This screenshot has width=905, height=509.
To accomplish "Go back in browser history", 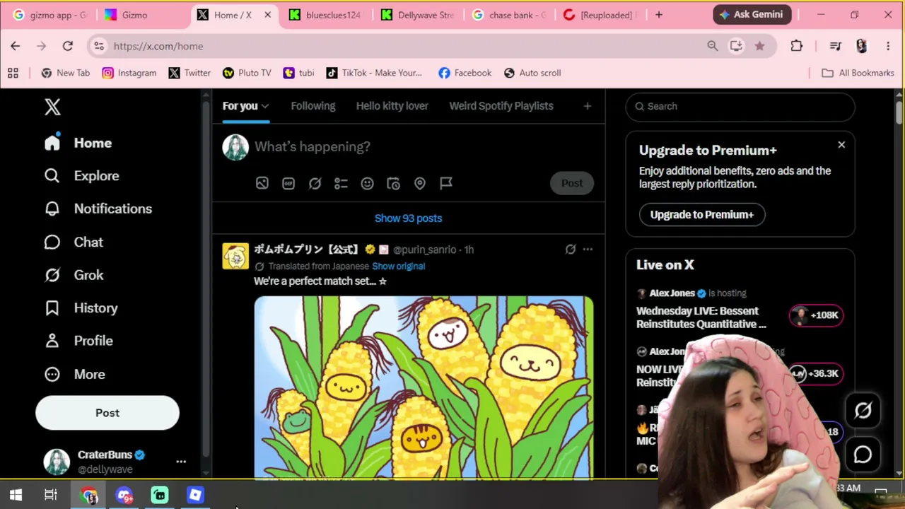I will 16,46.
